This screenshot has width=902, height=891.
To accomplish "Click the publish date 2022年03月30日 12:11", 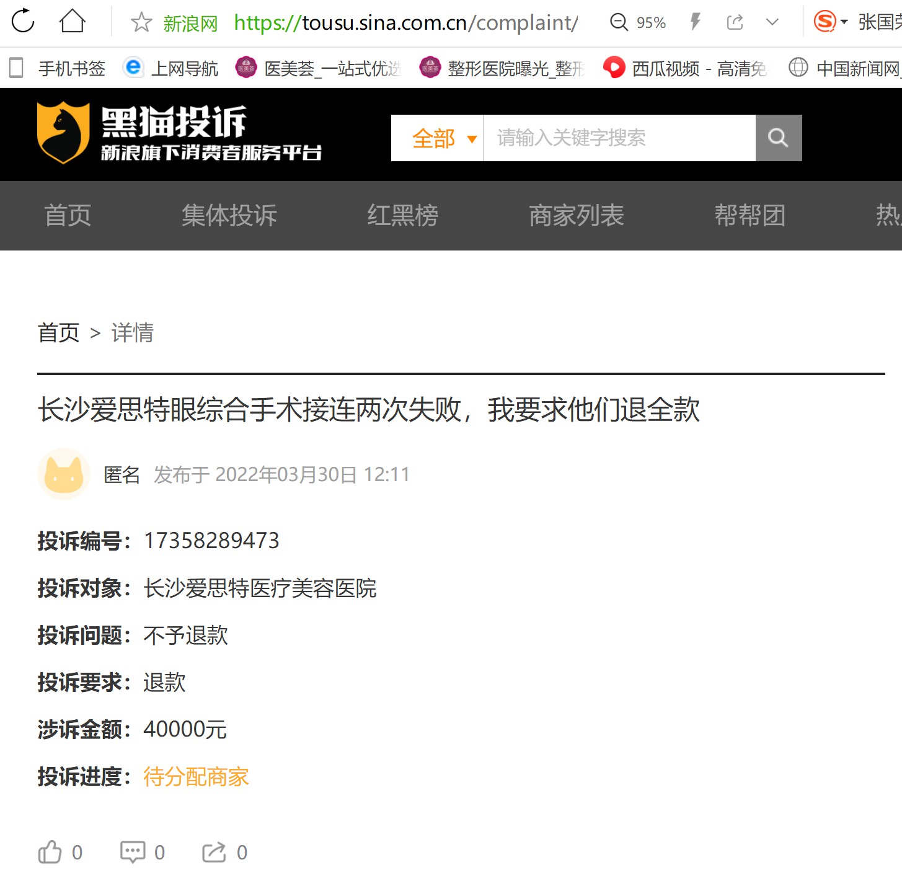I will 312,475.
